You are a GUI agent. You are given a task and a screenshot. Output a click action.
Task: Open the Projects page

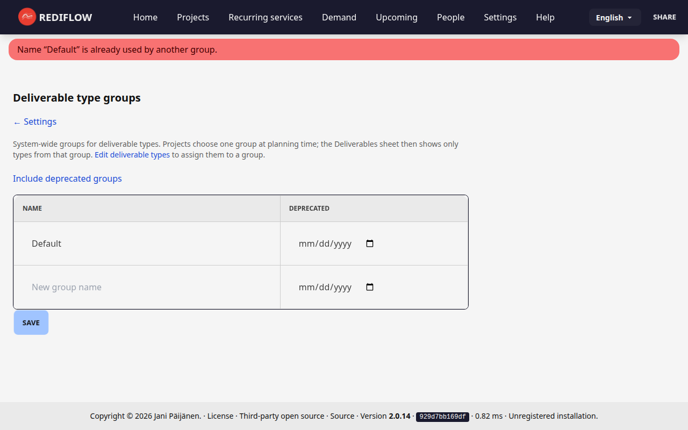[193, 17]
